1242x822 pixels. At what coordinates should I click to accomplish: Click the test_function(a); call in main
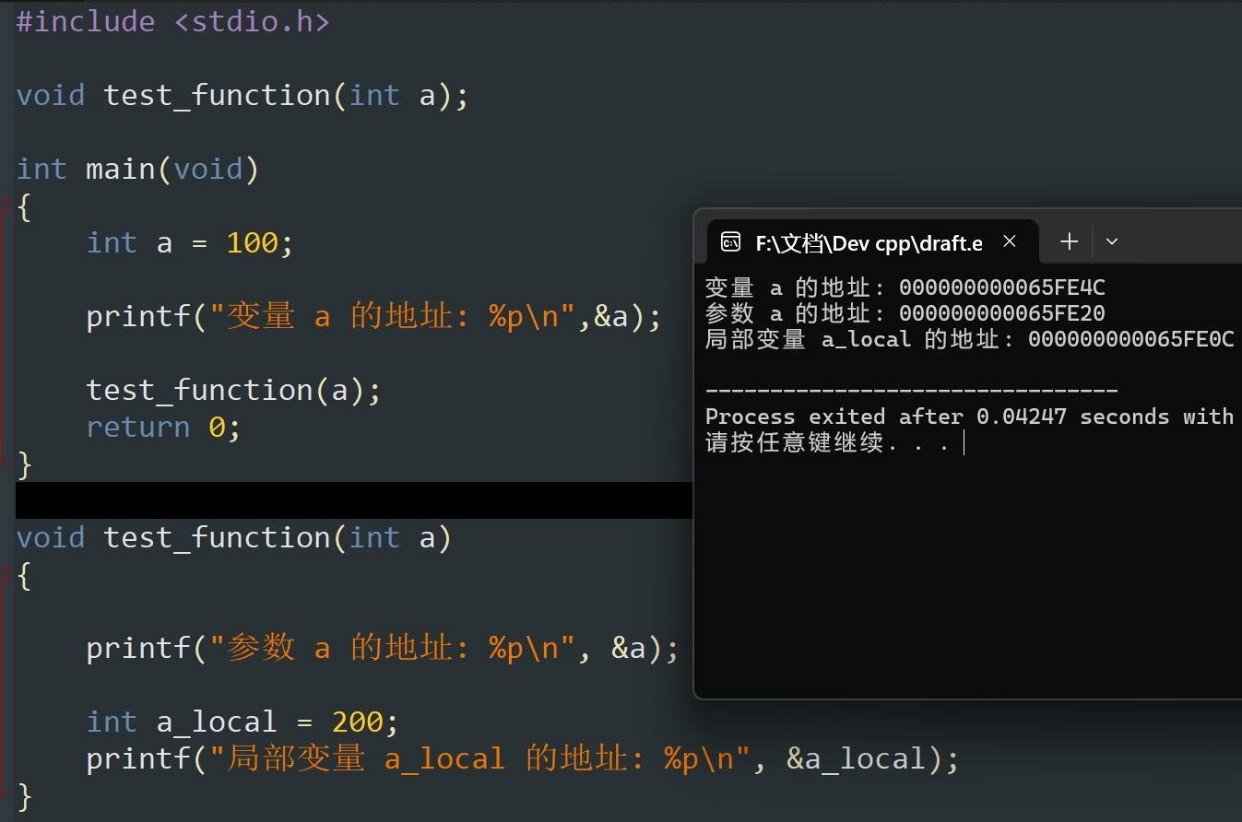tap(233, 390)
